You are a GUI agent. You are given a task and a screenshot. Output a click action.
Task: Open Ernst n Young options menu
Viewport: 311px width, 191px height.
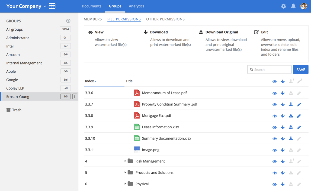[x=75, y=97]
